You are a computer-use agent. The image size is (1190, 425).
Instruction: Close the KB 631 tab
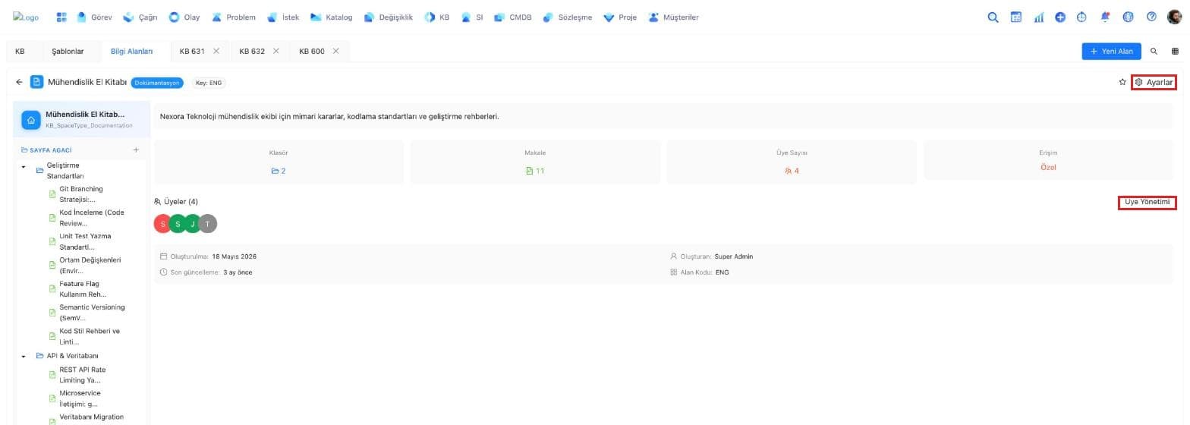coord(216,51)
